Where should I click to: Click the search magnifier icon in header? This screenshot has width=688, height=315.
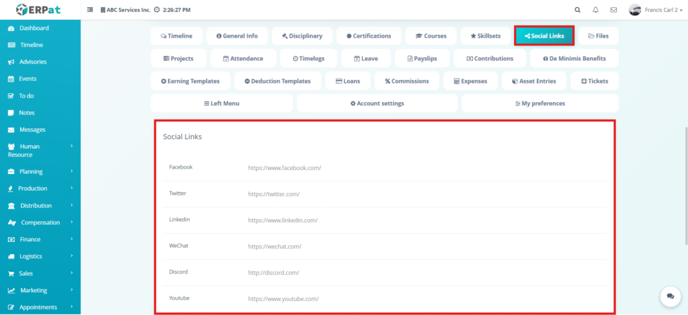click(x=577, y=9)
